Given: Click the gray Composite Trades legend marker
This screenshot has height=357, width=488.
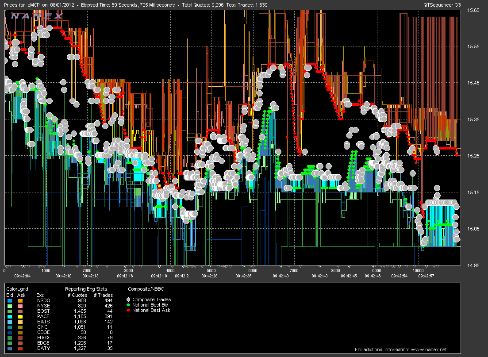Looking at the screenshot, I should tap(129, 300).
